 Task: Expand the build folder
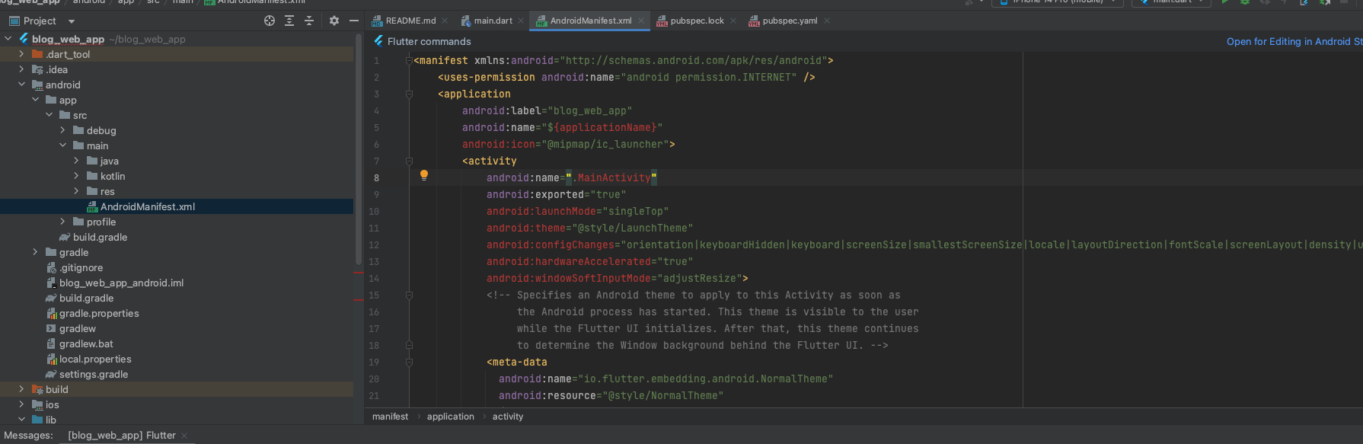click(x=22, y=389)
